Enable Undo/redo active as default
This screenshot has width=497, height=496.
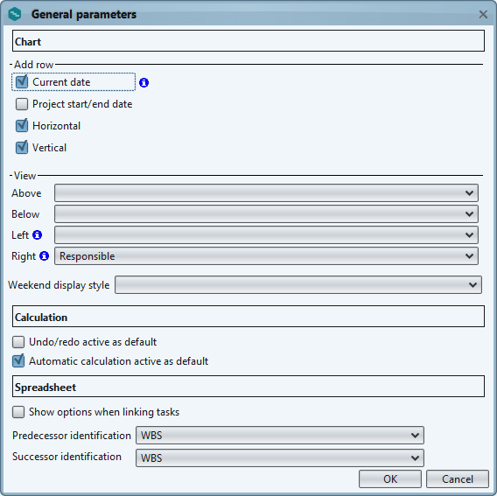[18, 342]
